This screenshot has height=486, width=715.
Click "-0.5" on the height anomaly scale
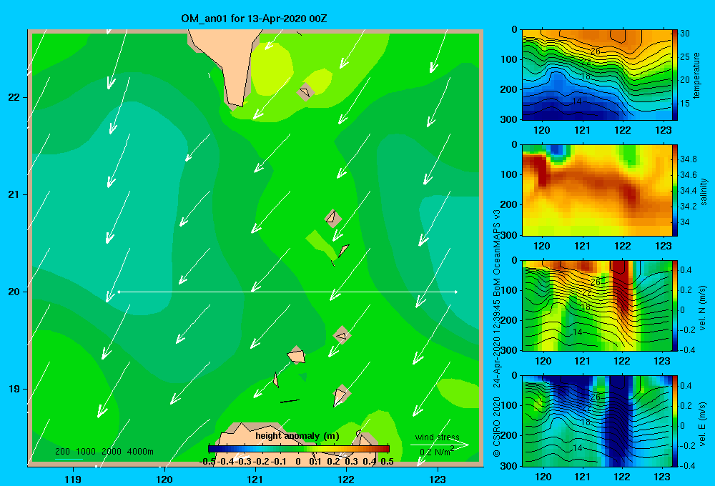pos(207,462)
